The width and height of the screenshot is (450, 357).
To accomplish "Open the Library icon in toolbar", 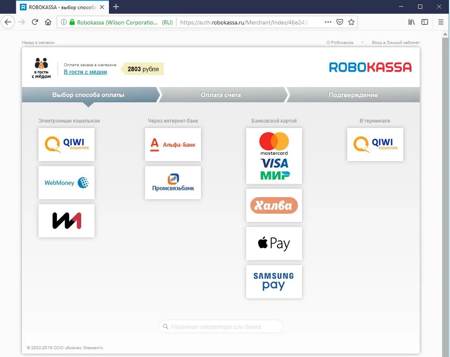I will coord(411,22).
